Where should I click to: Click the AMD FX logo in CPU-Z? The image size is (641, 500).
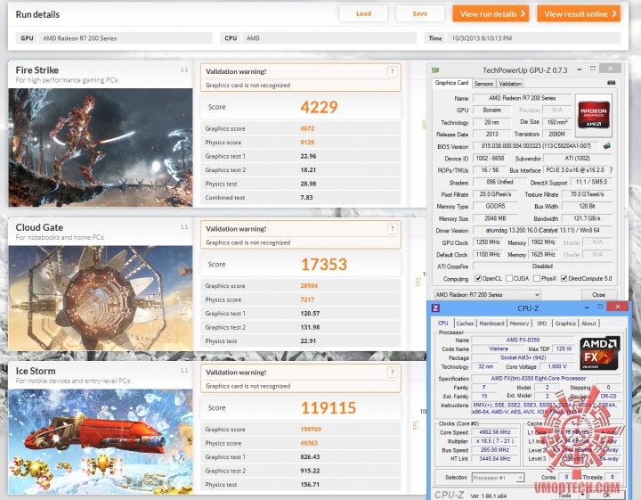[599, 353]
